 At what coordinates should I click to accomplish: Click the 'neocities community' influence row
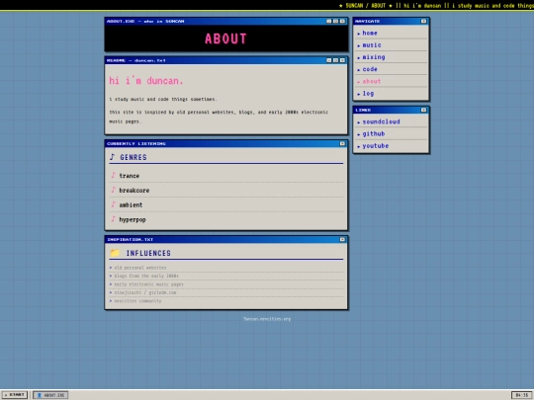pos(226,301)
